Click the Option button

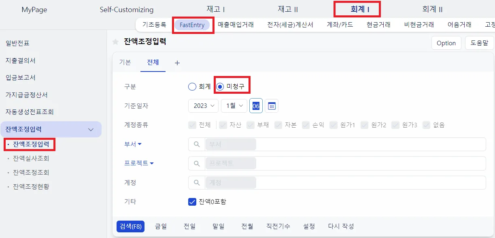[446, 43]
